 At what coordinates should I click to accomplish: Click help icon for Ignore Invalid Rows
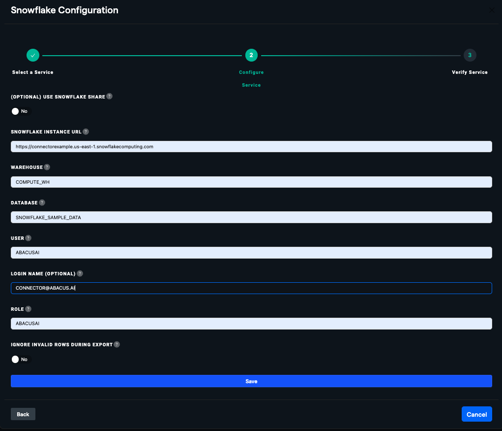117,344
